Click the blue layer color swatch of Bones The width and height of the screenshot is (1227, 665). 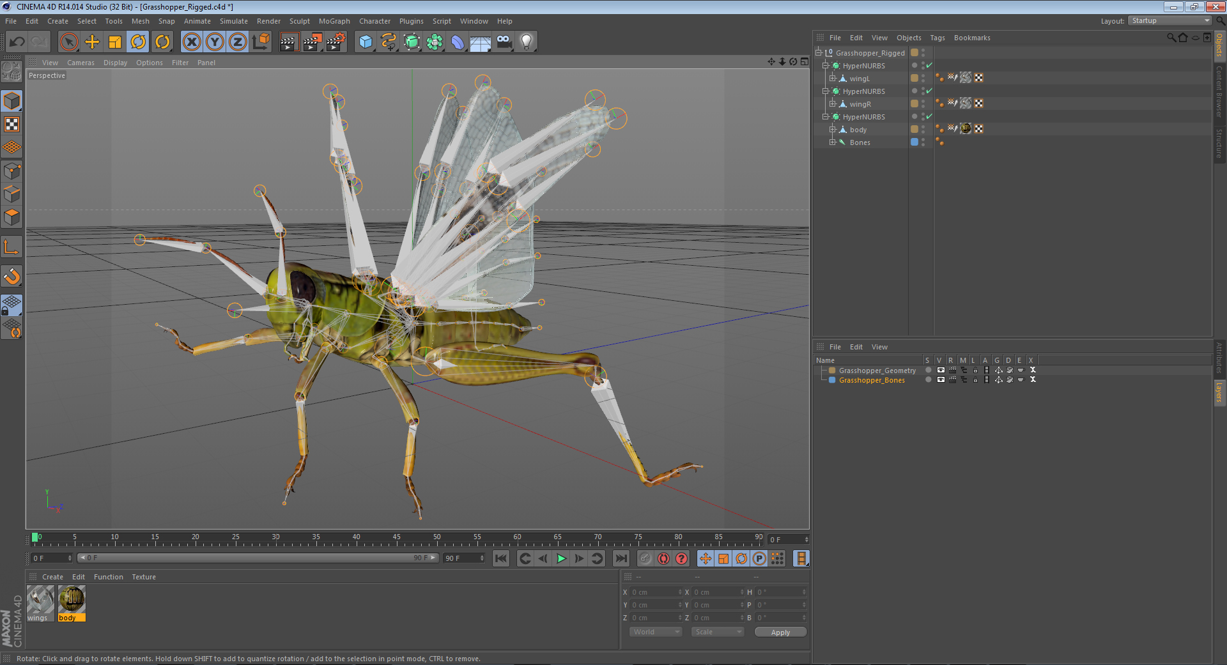[914, 142]
